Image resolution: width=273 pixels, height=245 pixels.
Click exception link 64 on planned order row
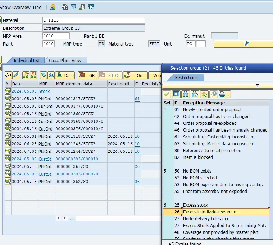pos(137,99)
